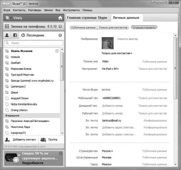This screenshot has height=170, width=181.
Task: Open the Разговоры menu
Action: click(x=35, y=10)
